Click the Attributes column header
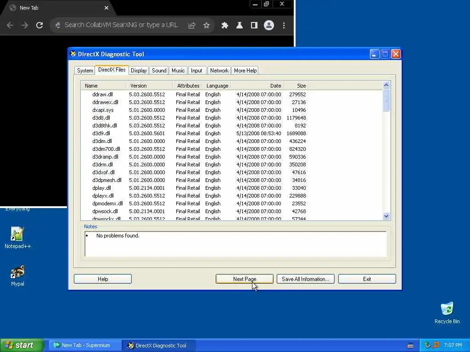This screenshot has height=352, width=470. [188, 86]
